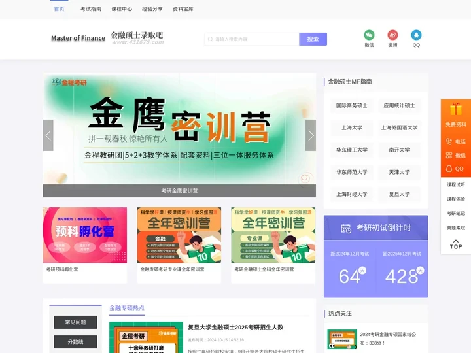Open the 南开大学 link
This screenshot has width=471, height=353.
click(399, 150)
